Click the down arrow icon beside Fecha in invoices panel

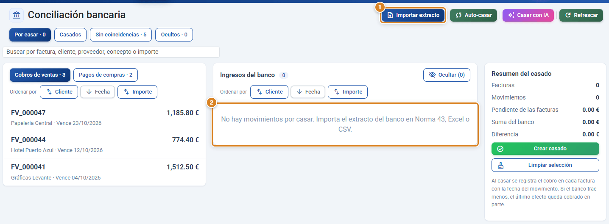click(89, 92)
